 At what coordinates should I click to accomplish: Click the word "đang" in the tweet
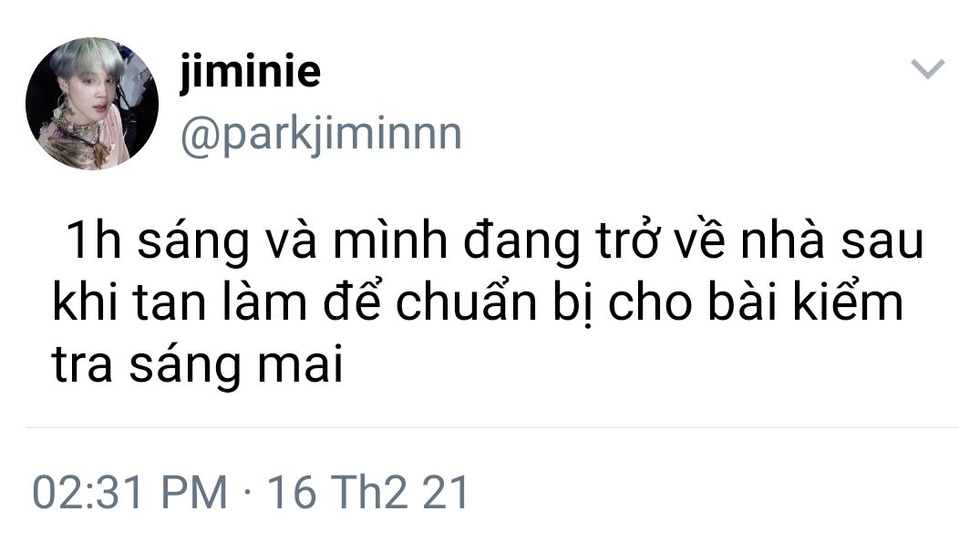click(521, 242)
